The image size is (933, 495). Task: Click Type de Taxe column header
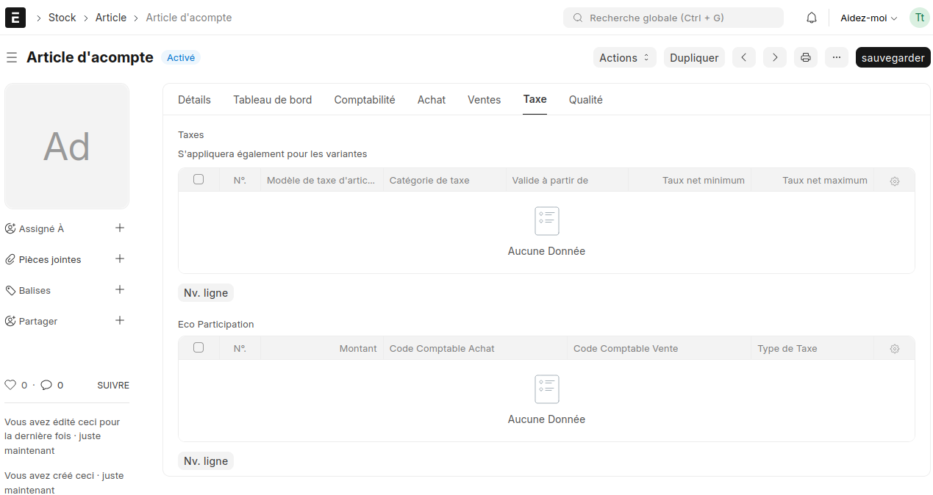point(812,349)
